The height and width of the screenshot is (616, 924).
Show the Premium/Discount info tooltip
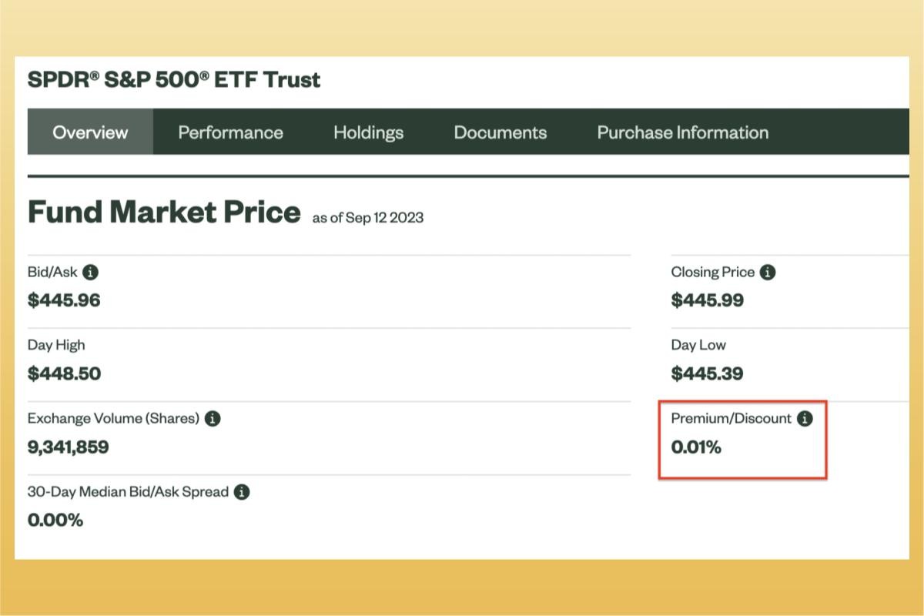(805, 419)
